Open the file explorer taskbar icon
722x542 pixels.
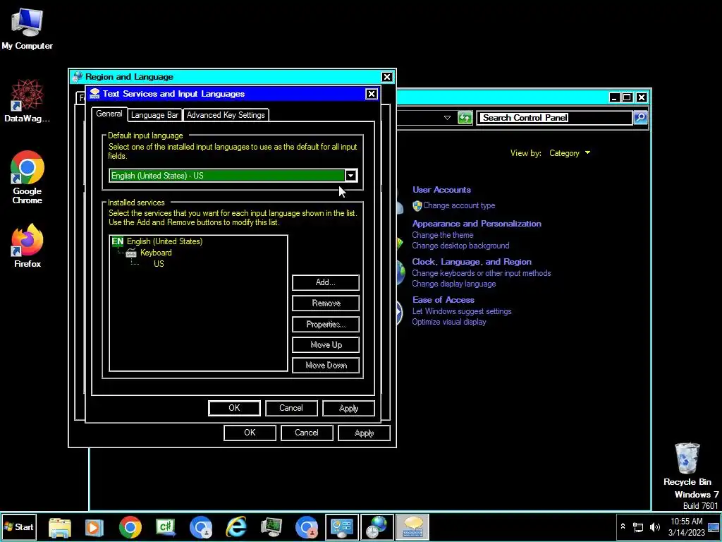(60, 527)
